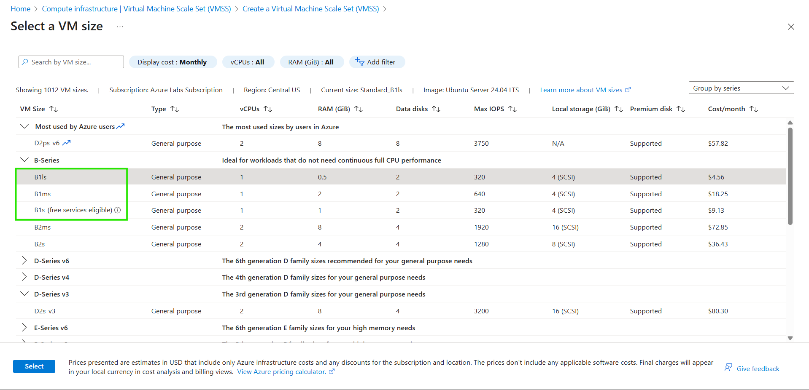Collapse the B-Series group
The height and width of the screenshot is (390, 809).
pyautogui.click(x=24, y=160)
